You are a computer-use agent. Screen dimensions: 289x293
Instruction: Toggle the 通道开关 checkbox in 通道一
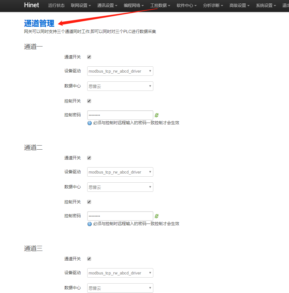pyautogui.click(x=89, y=57)
